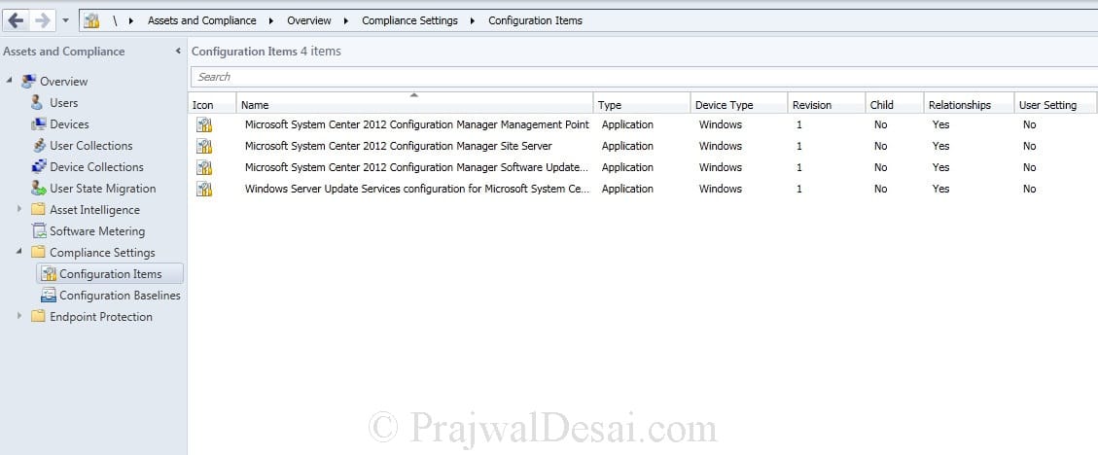Screen dimensions: 1098x455
Task: Click the User Collections icon
Action: (x=39, y=146)
